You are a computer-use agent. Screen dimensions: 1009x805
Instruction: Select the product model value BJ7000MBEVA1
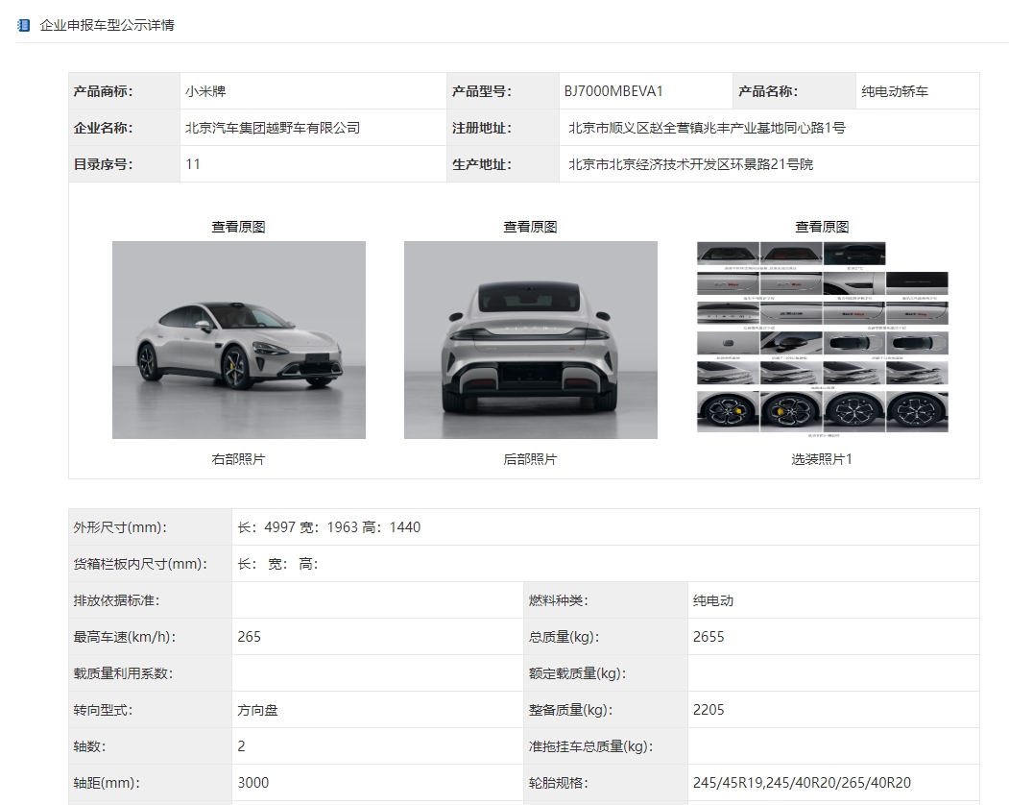613,91
